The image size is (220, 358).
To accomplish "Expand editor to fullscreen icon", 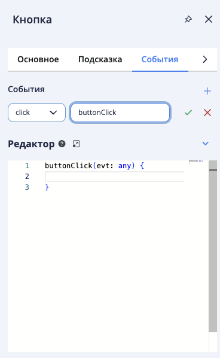I will pyautogui.click(x=76, y=144).
